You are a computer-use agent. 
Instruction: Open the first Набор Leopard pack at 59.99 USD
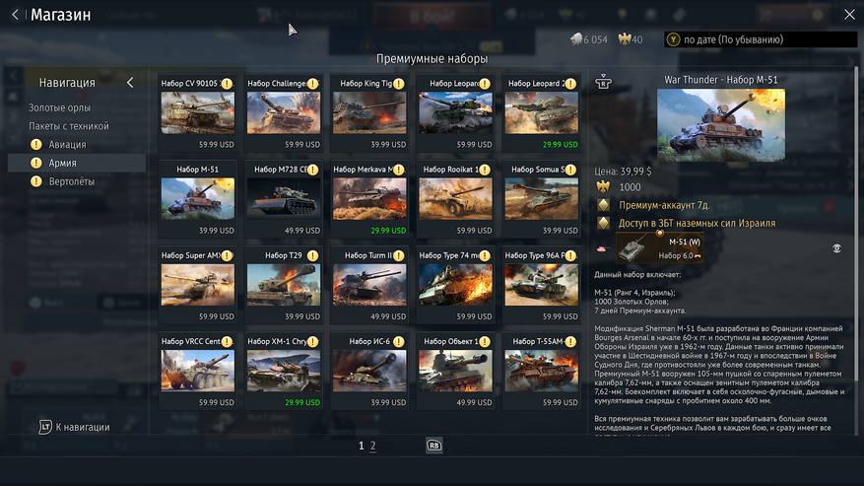(456, 113)
